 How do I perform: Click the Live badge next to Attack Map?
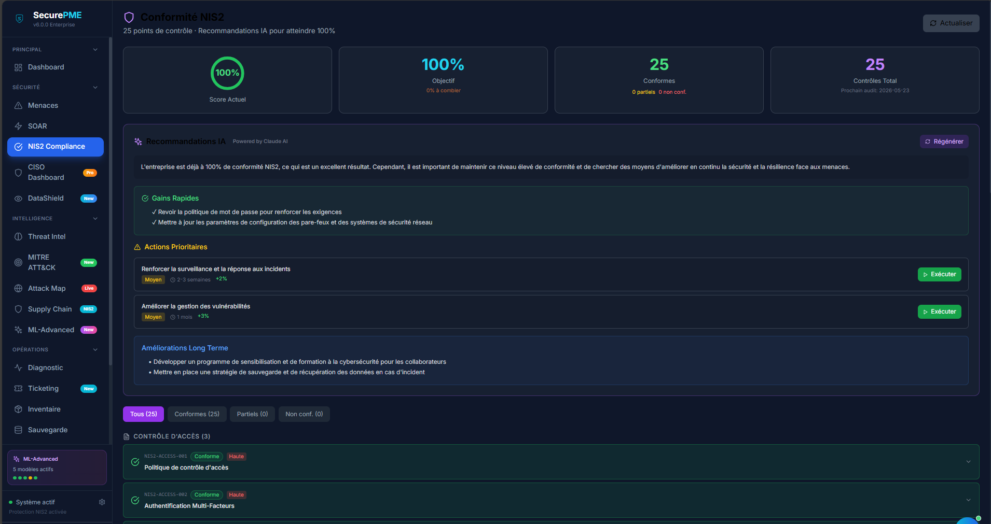(x=89, y=289)
